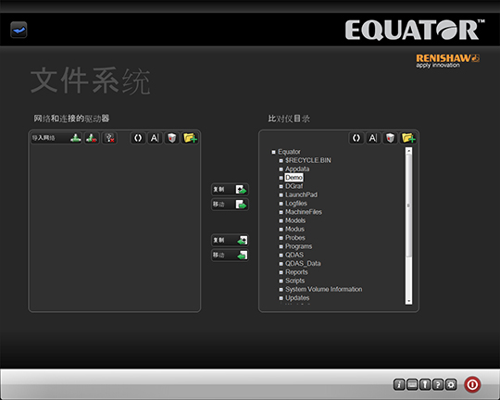
Task: Expand the Scripts folder node
Action: (x=281, y=281)
